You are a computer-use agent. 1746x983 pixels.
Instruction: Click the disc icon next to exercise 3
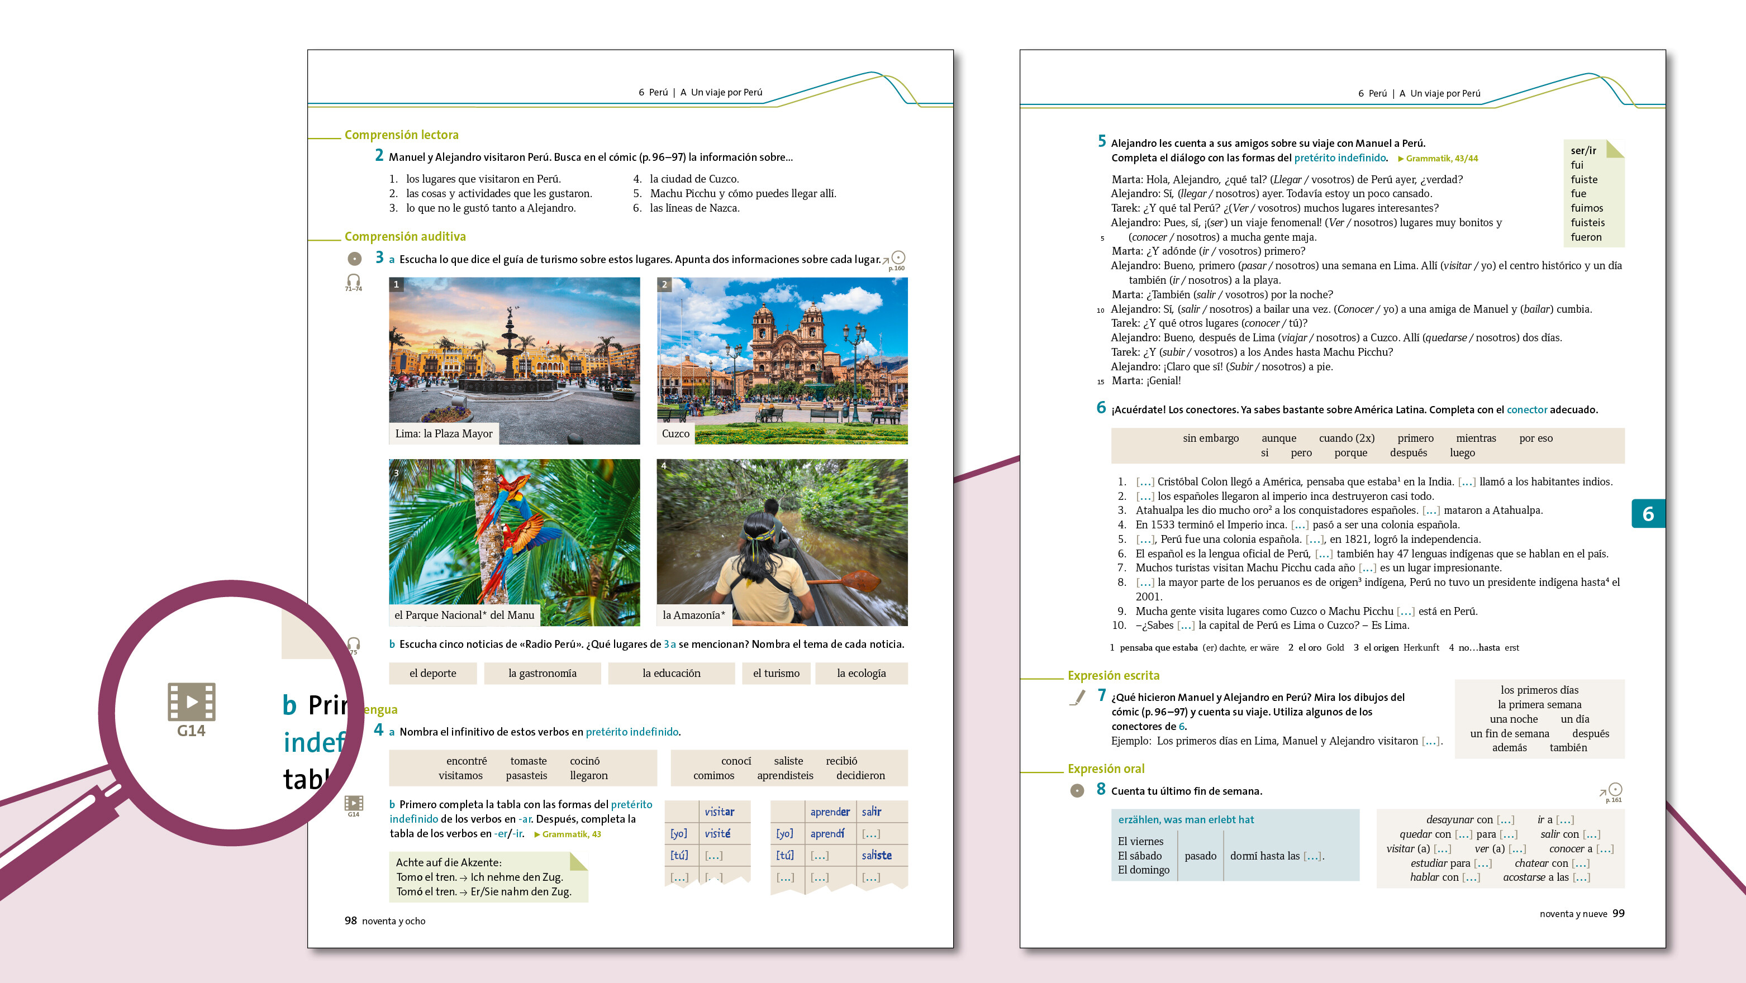354,258
